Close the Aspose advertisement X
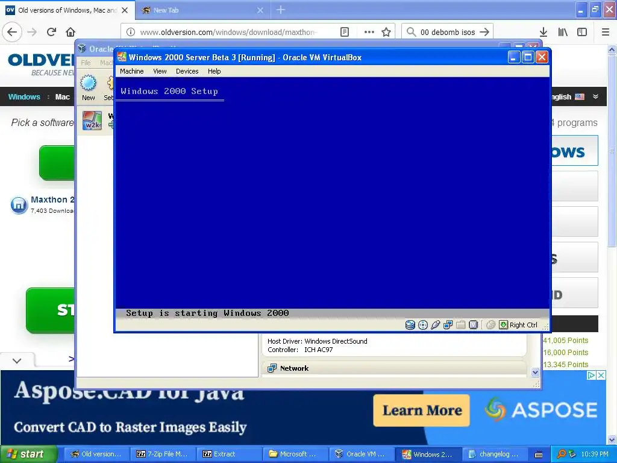This screenshot has height=463, width=617. [601, 375]
